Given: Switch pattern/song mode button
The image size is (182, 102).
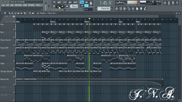Looking at the screenshot, I should pyautogui.click(x=54, y=6).
